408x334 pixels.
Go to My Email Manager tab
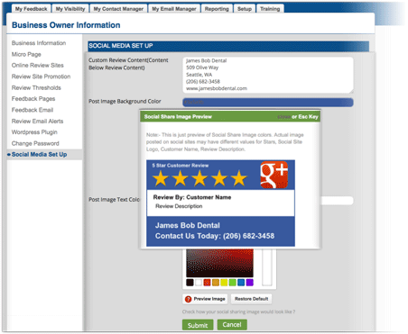pyautogui.click(x=174, y=9)
